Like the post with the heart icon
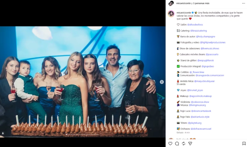Viewport: 247px width, 147px height. pyautogui.click(x=170, y=143)
